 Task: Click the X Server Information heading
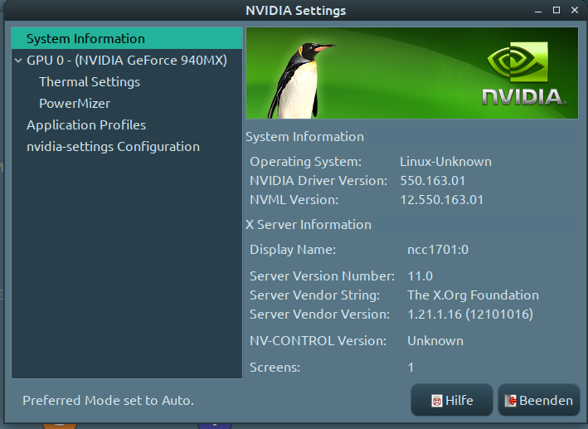[309, 224]
